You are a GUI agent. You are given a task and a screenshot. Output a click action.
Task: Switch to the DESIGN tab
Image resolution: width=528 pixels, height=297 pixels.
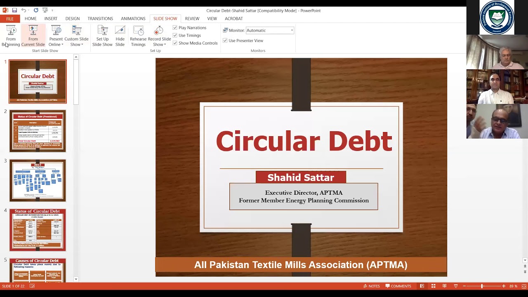(73, 19)
